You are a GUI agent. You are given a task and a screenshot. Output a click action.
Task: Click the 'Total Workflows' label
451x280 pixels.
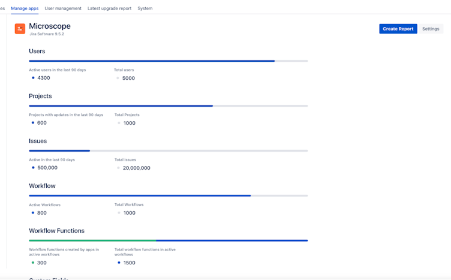tap(129, 204)
